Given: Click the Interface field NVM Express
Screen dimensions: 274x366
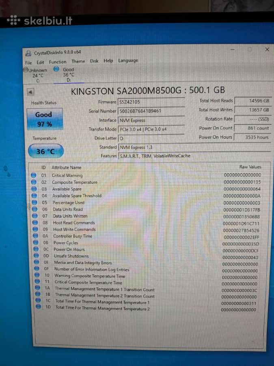Looking at the screenshot, I should (x=151, y=120).
